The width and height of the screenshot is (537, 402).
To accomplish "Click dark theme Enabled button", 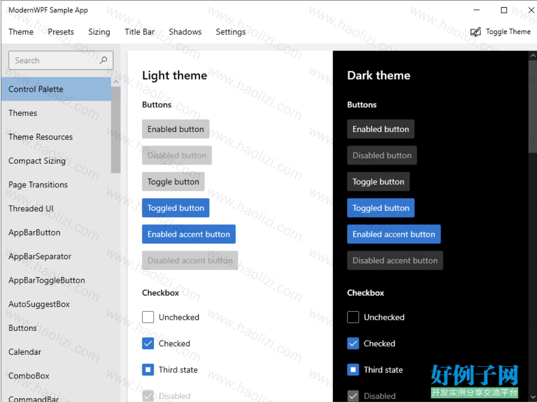I will [381, 129].
